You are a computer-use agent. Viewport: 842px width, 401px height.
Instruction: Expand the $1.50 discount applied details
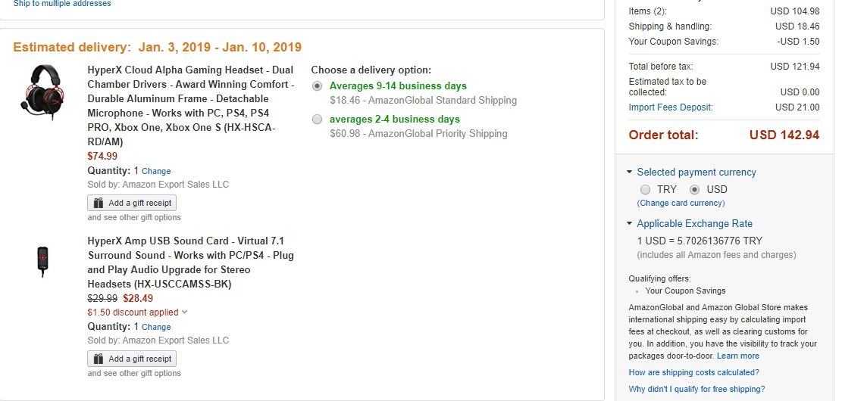click(184, 312)
